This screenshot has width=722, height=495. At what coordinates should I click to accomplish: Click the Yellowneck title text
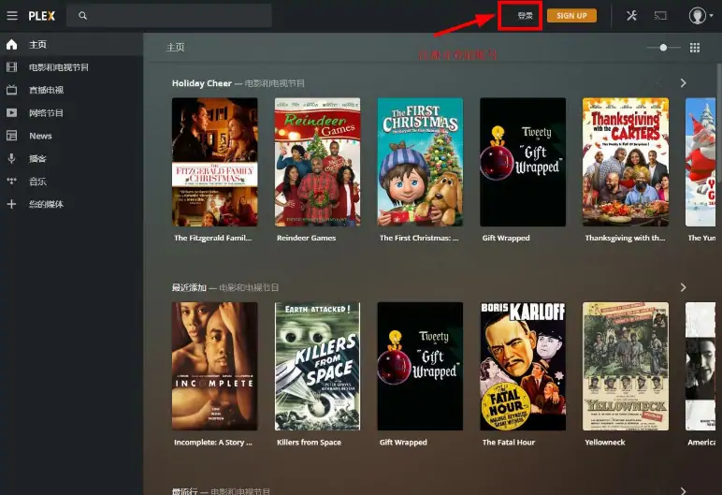point(605,443)
